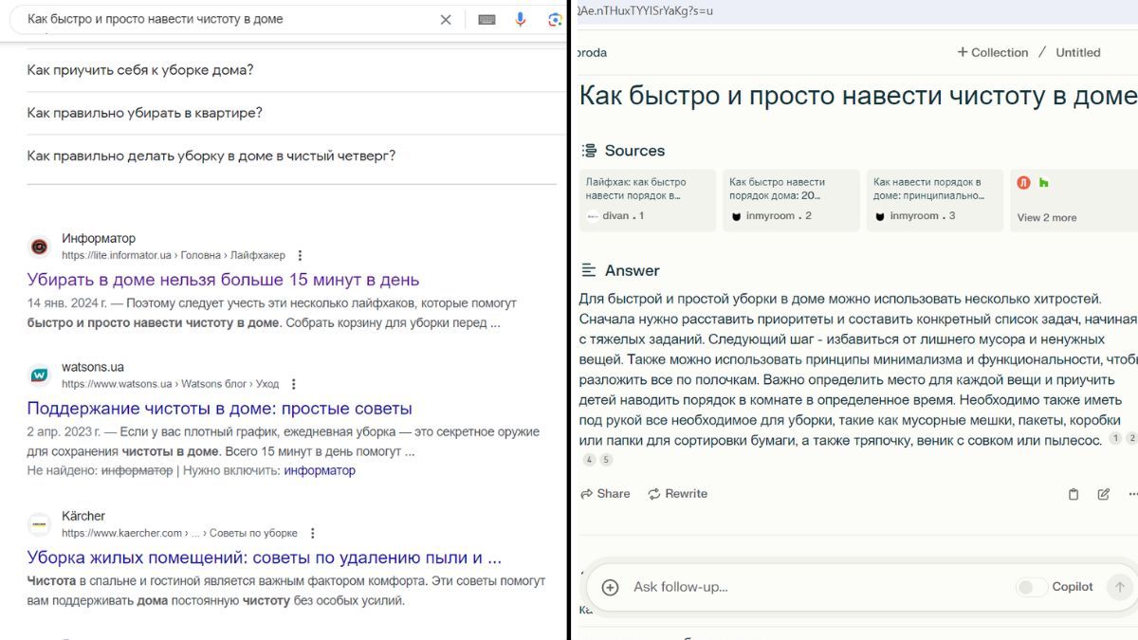1138x640 pixels.
Task: Open the three-dot menu on the Информатор result
Action: click(300, 255)
